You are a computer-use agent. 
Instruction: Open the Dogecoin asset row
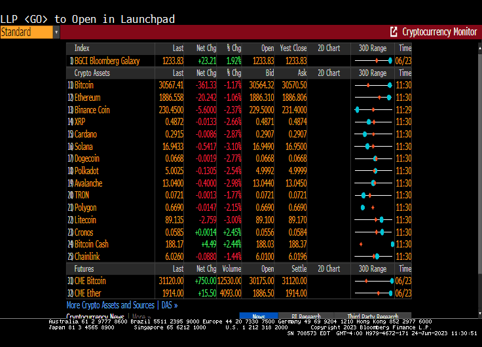point(86,158)
